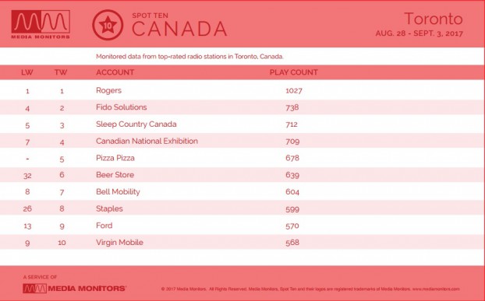Viewport: 485px width, 301px height.
Task: Select the Ford entry
Action: (x=104, y=226)
